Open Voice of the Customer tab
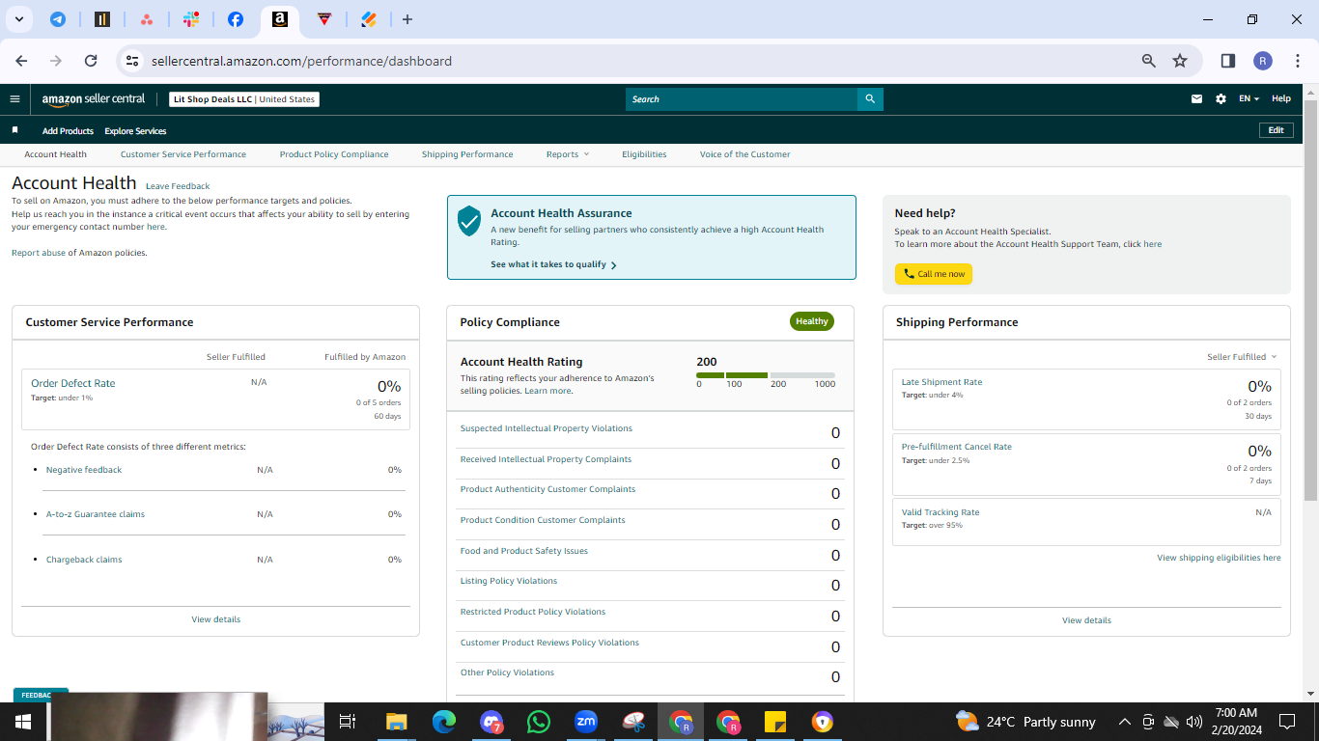The image size is (1319, 741). (745, 154)
